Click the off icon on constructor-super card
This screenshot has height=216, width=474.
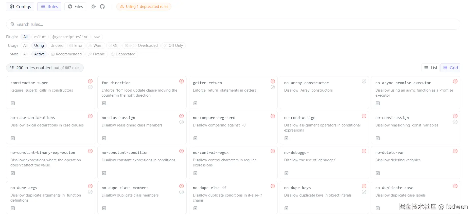point(90,87)
